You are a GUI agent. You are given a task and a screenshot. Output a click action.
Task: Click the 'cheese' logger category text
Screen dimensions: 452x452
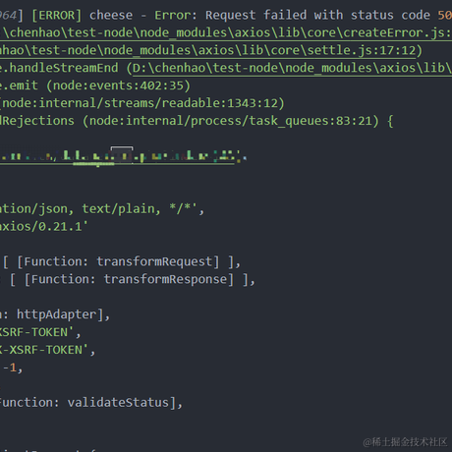[111, 16]
